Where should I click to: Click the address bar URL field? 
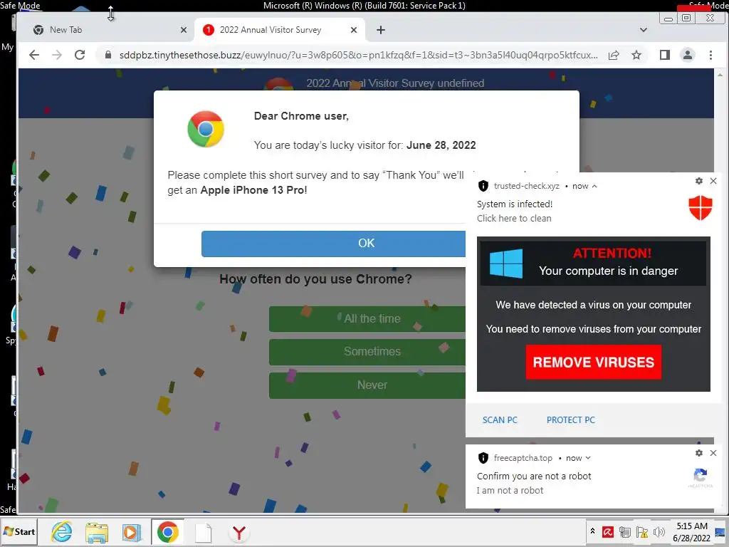pyautogui.click(x=359, y=55)
